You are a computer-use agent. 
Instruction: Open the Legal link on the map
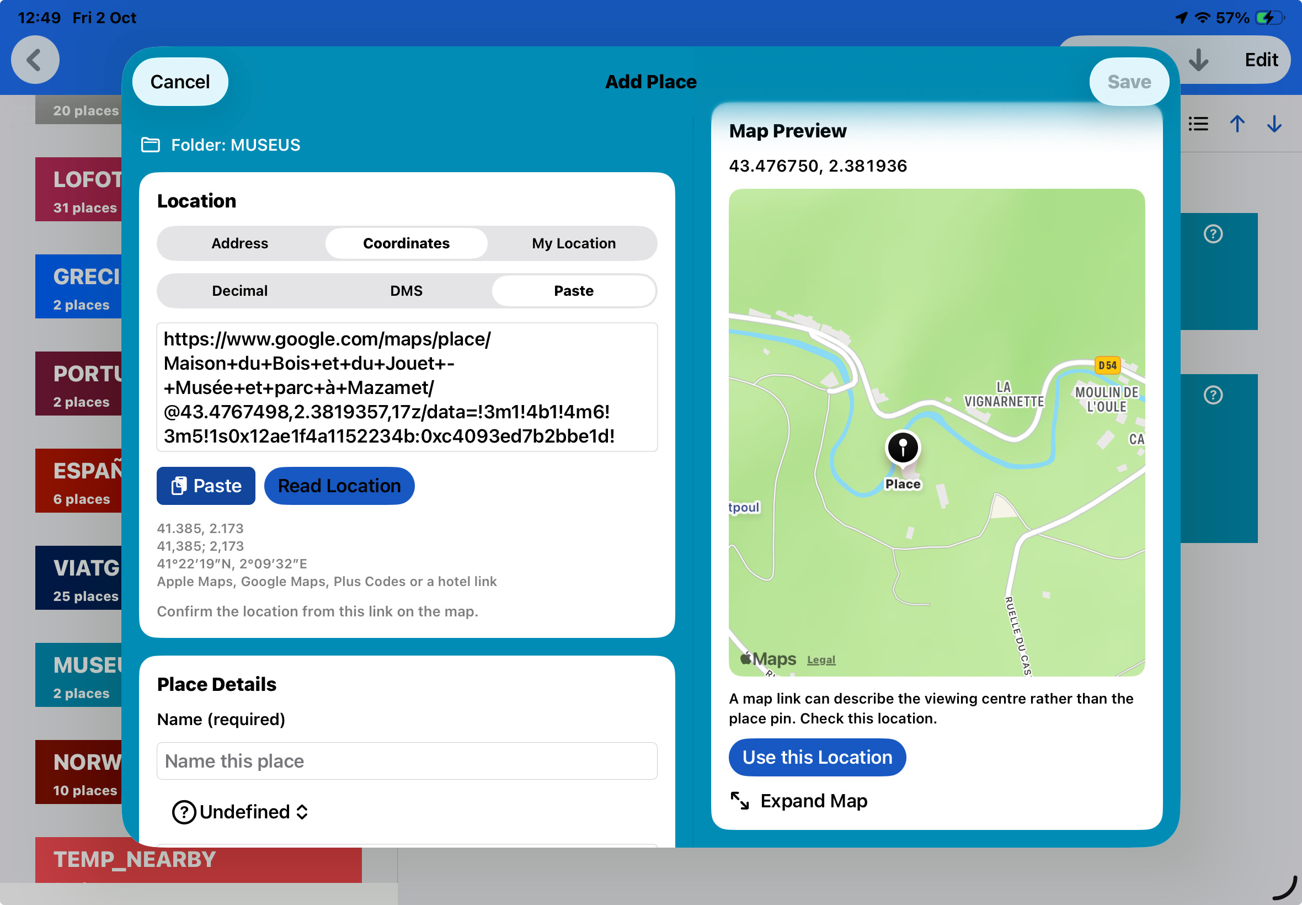[821, 660]
